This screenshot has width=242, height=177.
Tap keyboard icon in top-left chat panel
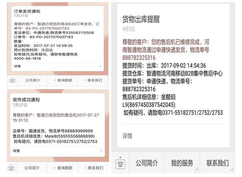point(12,80)
